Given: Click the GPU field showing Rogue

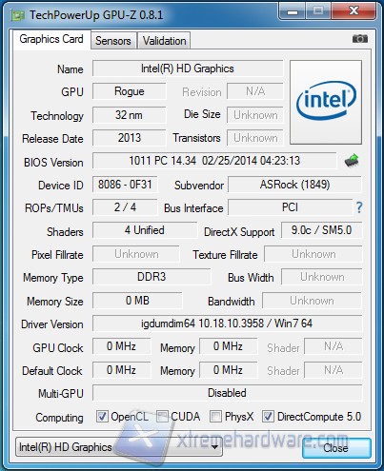Looking at the screenshot, I should coord(130,91).
